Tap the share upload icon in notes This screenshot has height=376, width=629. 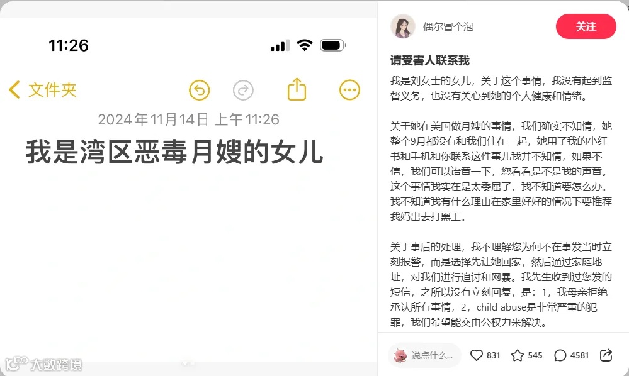click(297, 89)
